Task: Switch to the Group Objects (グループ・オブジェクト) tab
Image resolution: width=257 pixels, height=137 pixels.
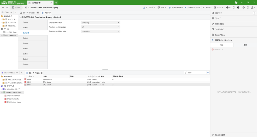Action: click(29, 13)
